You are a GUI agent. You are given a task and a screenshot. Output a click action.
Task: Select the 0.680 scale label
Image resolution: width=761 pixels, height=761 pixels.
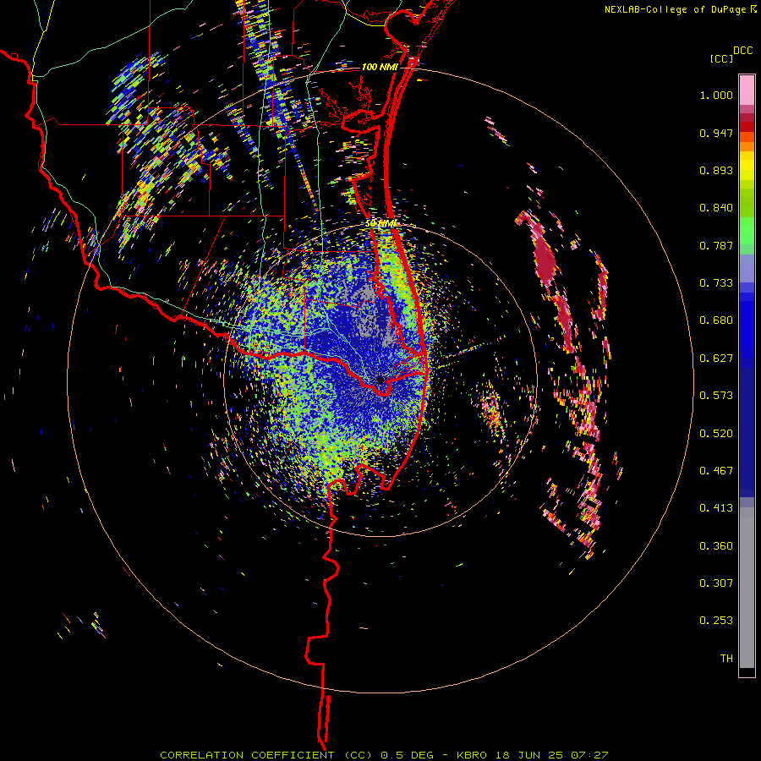coord(716,320)
